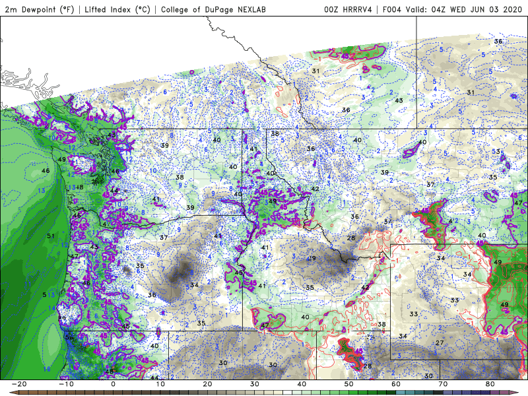Click the -10 label on the color scale
This screenshot has width=528, height=396.
pyautogui.click(x=66, y=384)
